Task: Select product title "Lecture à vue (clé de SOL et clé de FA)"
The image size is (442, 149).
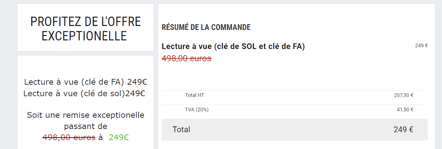Action: point(233,46)
